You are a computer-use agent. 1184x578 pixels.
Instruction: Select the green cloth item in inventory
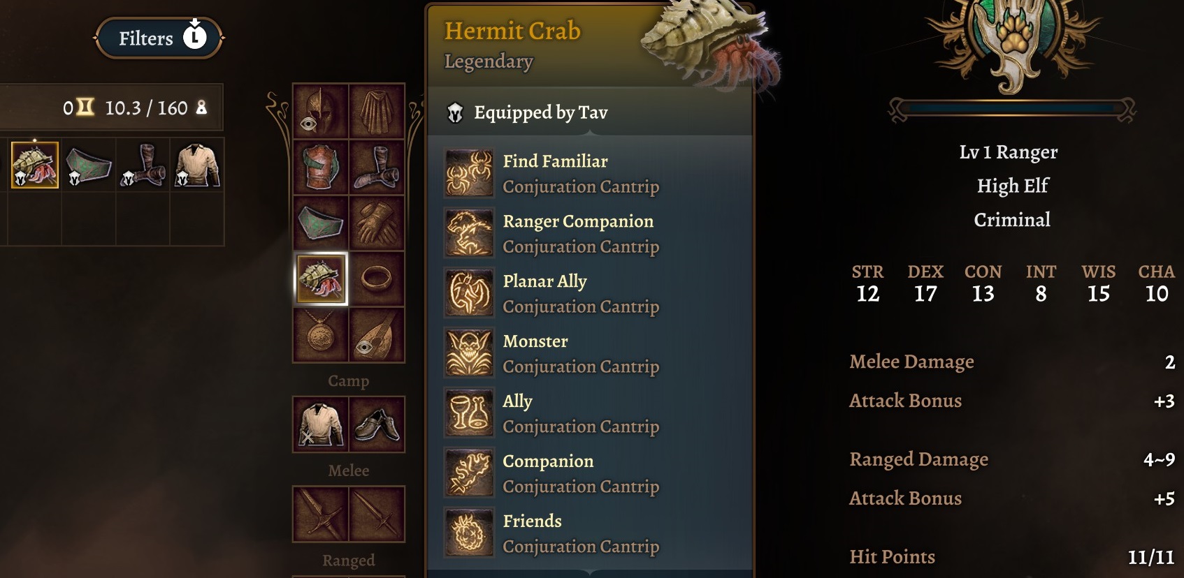click(x=89, y=166)
